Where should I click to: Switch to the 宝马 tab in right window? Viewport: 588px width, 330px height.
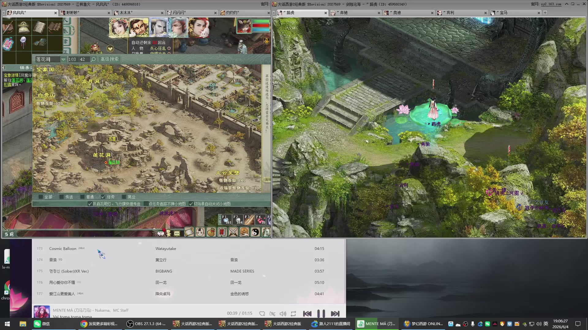515,13
